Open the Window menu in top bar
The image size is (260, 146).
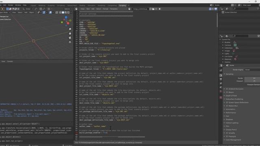18,5
